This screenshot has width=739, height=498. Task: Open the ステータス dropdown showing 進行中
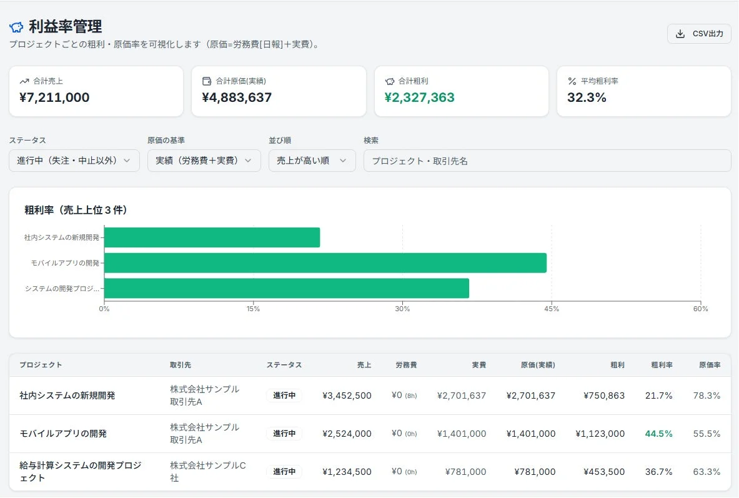click(74, 161)
